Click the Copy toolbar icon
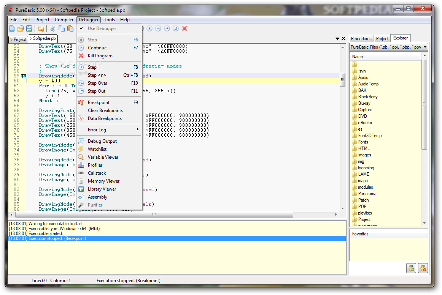The width and height of the screenshot is (442, 295). 62,28
